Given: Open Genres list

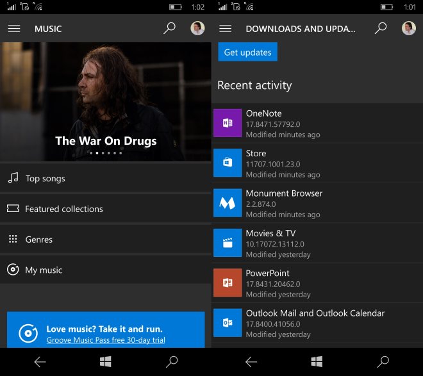Looking at the screenshot, I should (x=106, y=239).
